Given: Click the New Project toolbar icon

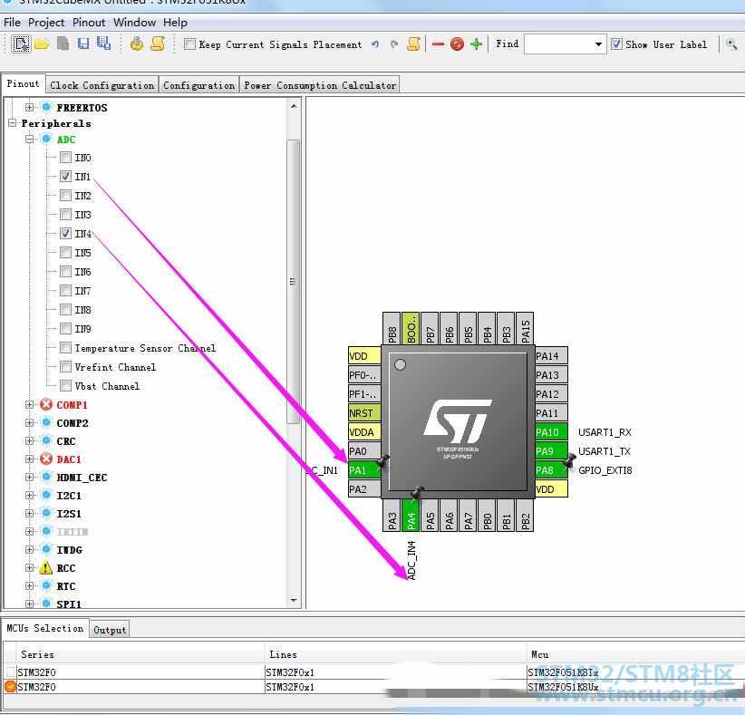Looking at the screenshot, I should click(21, 44).
